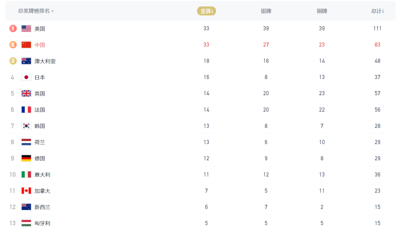Select the 银牌 column header
The image size is (402, 230).
coord(266,11)
